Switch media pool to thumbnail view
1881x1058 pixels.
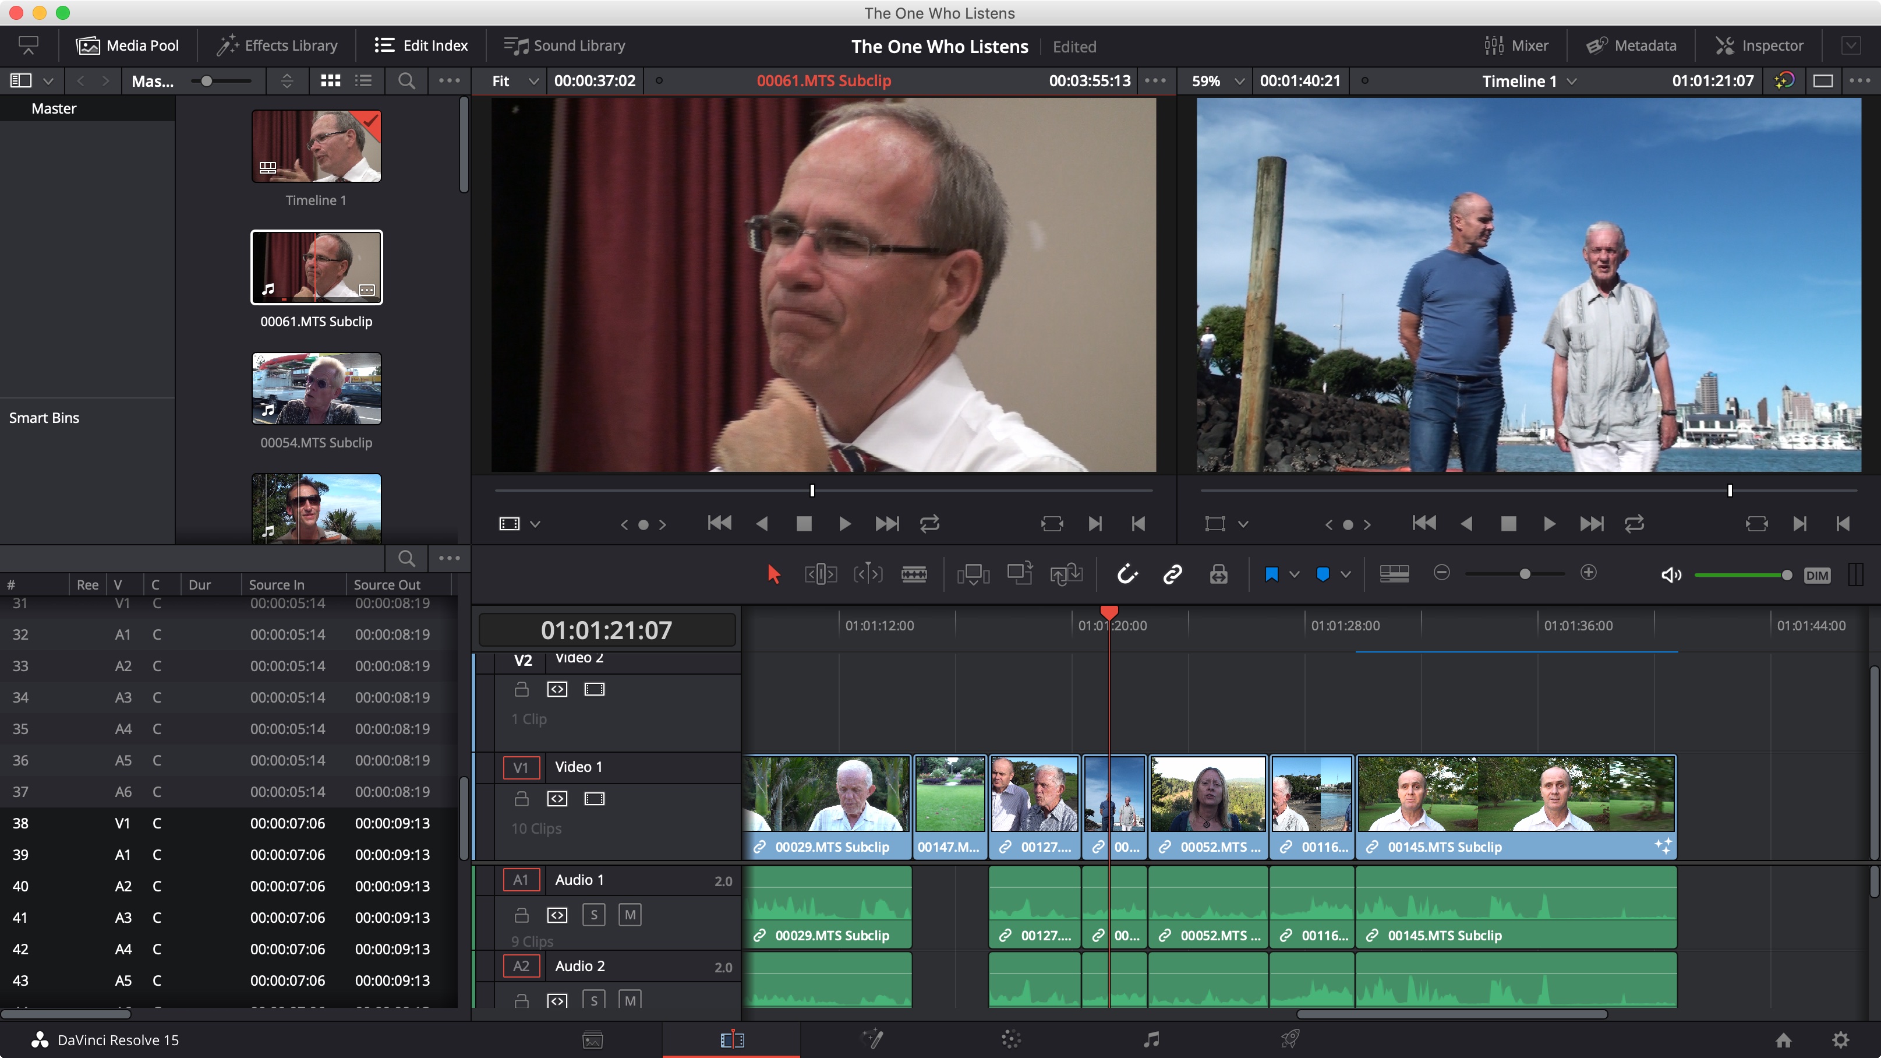point(330,80)
